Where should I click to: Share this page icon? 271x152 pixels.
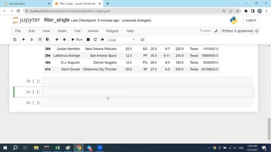231,11
